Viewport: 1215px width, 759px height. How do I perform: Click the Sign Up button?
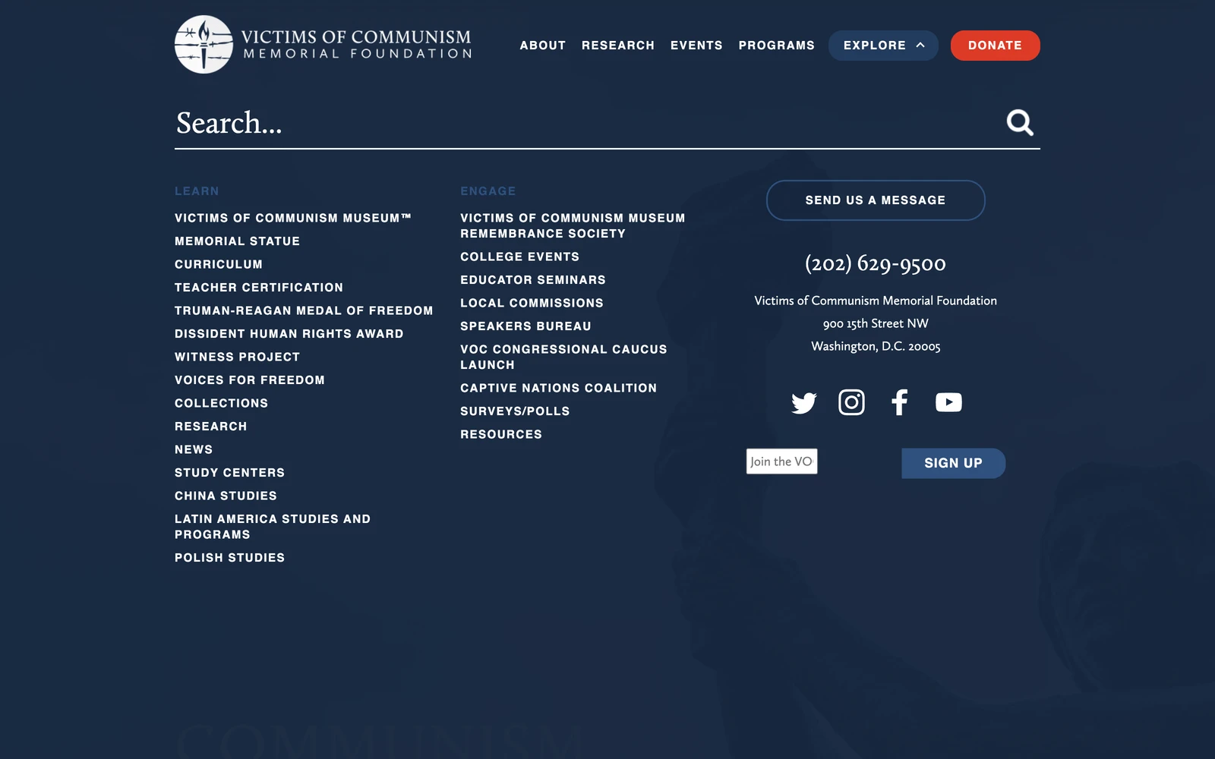coord(953,463)
